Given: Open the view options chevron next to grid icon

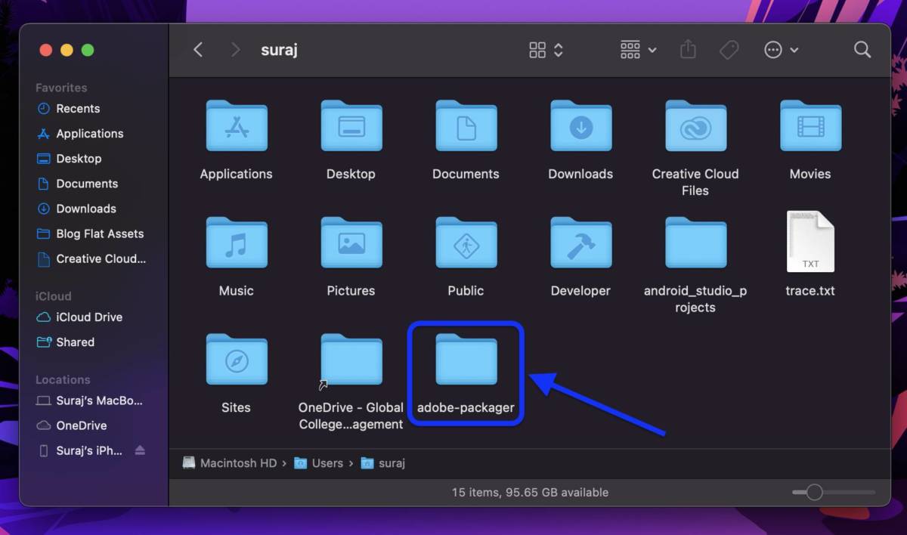Looking at the screenshot, I should click(x=557, y=49).
